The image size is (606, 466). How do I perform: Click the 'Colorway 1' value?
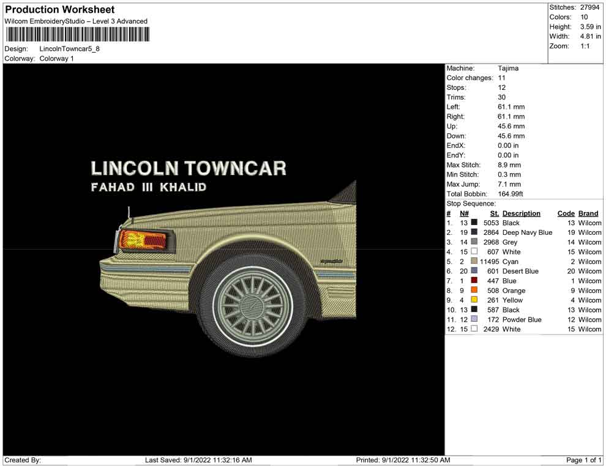(x=56, y=58)
